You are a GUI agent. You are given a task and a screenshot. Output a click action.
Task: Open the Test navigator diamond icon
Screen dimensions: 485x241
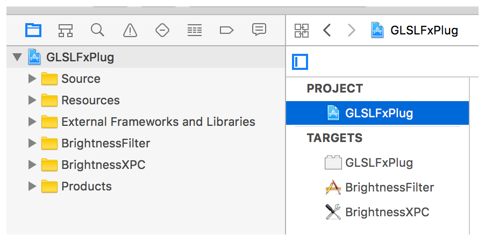point(162,30)
